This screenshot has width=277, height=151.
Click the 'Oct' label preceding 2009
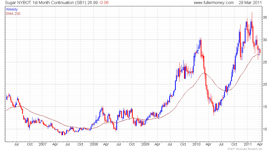coord(132,144)
